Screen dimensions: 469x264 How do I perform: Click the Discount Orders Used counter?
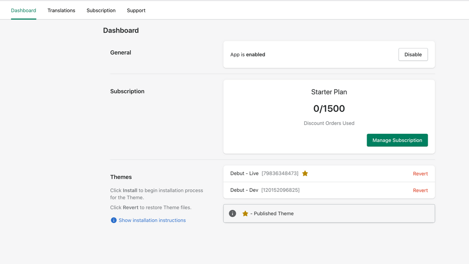pos(329,123)
